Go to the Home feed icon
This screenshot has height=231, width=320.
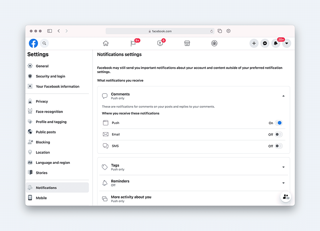point(106,43)
